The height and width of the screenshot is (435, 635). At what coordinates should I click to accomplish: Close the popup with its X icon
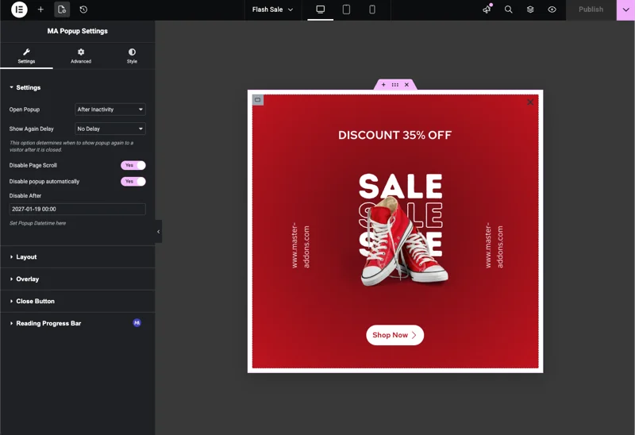tap(530, 102)
